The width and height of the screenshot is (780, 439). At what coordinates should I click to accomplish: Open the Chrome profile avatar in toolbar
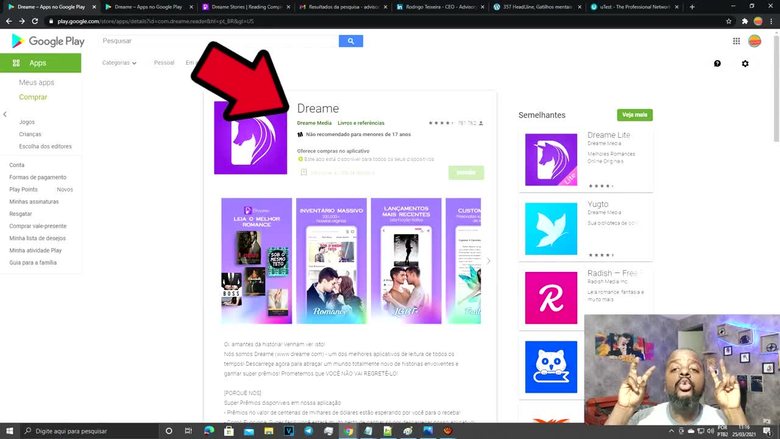pyautogui.click(x=758, y=21)
